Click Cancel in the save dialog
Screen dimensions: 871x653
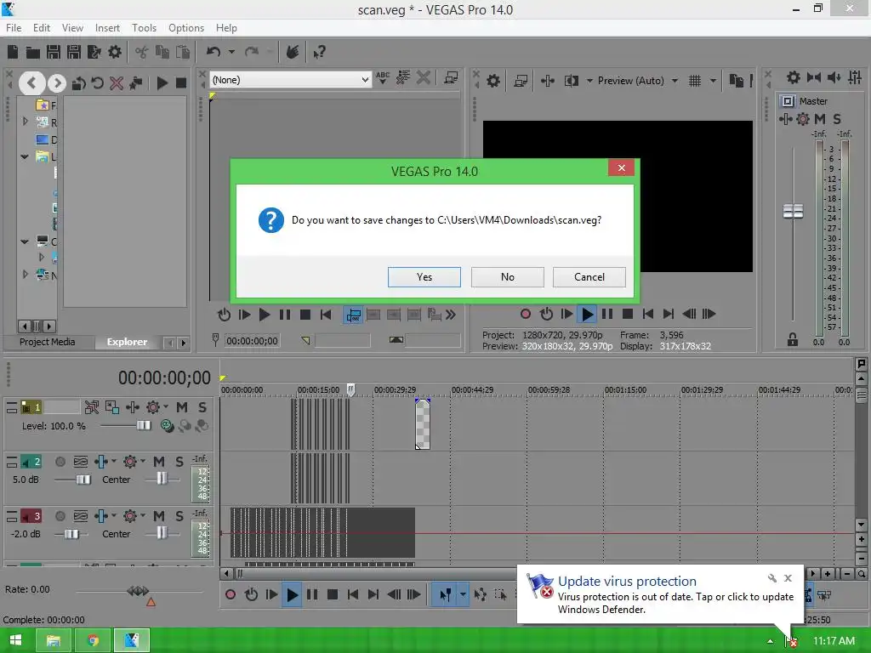[x=589, y=277]
